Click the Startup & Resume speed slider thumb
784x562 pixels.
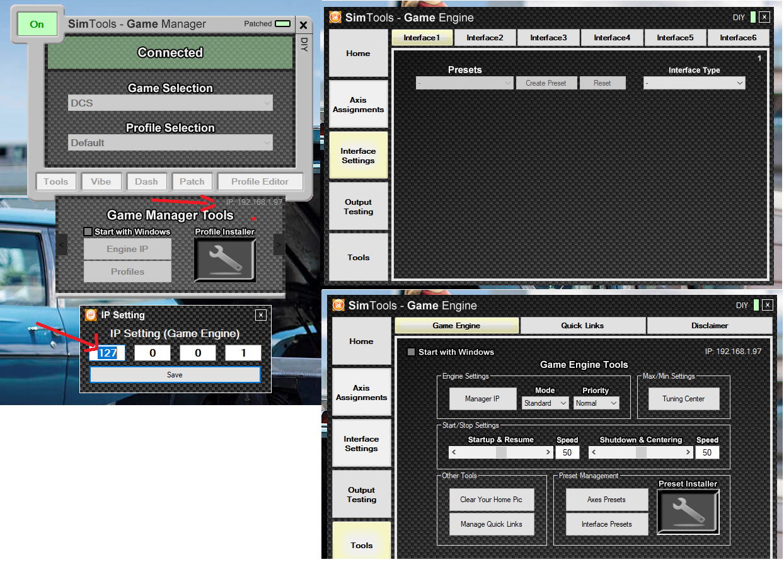pyautogui.click(x=501, y=452)
